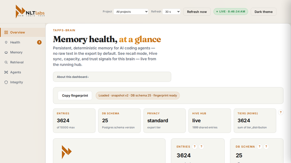Click the Retrieval magnifier icon in sidebar
Screen dimensions: 291x163
tap(6, 62)
